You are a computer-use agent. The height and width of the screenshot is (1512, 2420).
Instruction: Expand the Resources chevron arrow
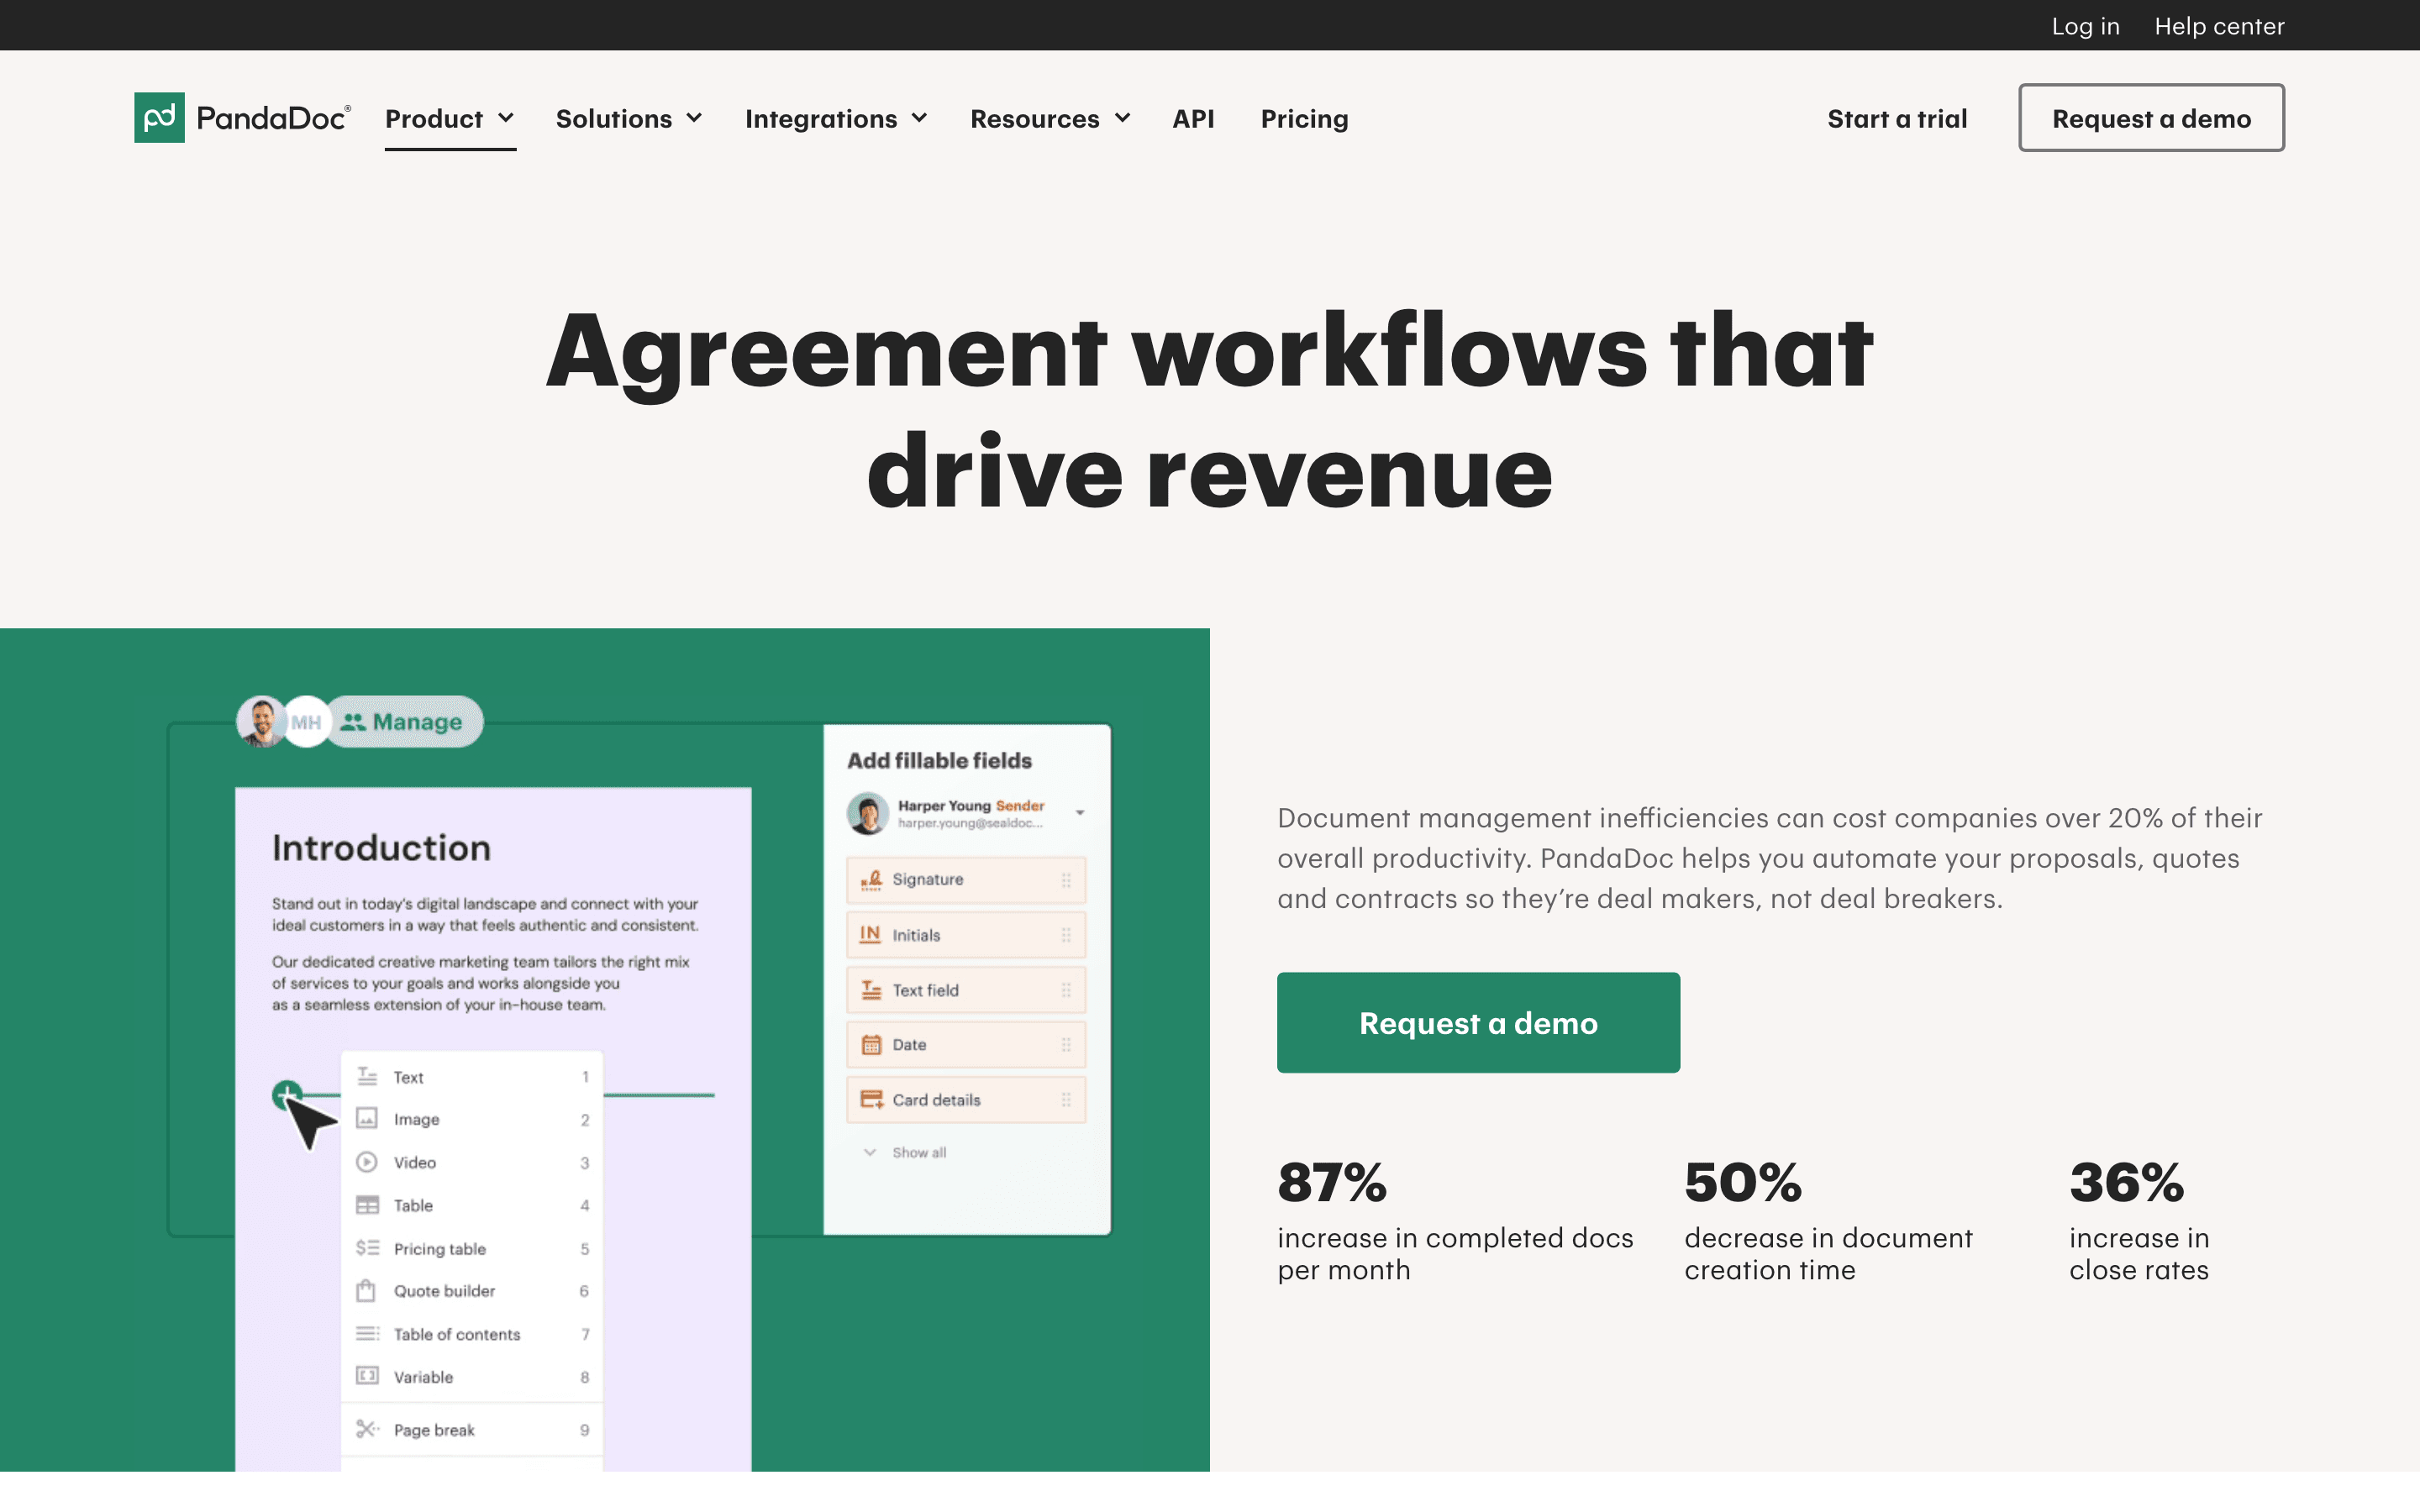coord(1122,118)
